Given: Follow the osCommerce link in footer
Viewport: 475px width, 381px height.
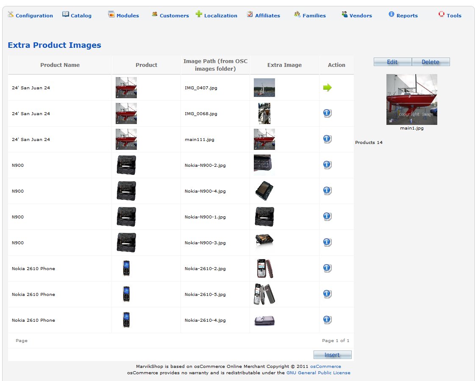Looking at the screenshot, I should click(x=325, y=366).
